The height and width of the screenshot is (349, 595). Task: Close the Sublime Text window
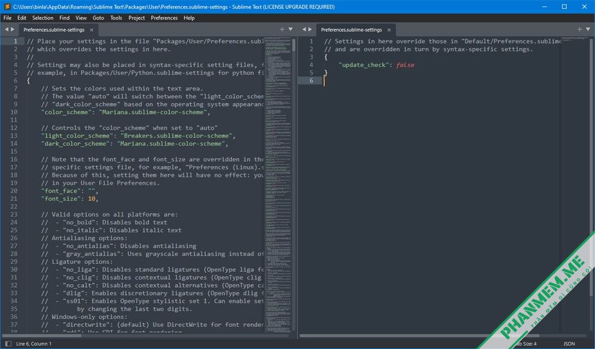coord(584,7)
